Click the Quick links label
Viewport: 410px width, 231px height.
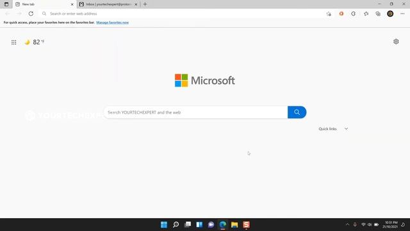(x=327, y=129)
